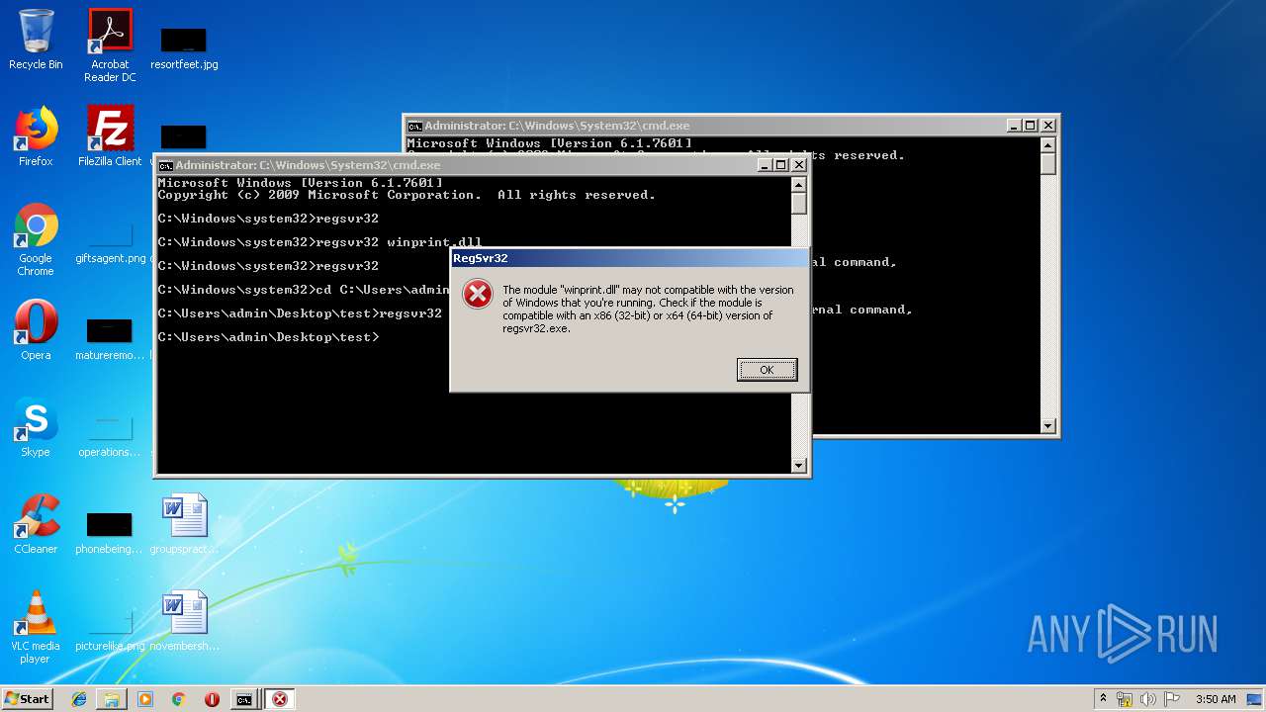Click OK in the RegSvr32 error dialog
Viewport: 1266px width, 712px height.
pyautogui.click(x=767, y=370)
